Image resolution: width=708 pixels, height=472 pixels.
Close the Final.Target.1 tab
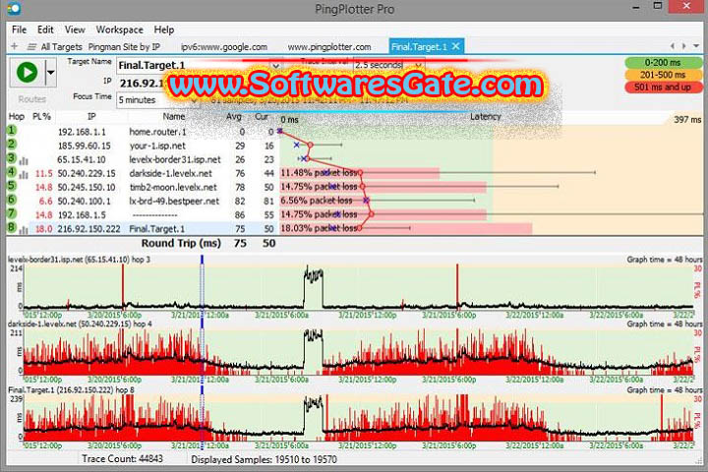tap(456, 46)
